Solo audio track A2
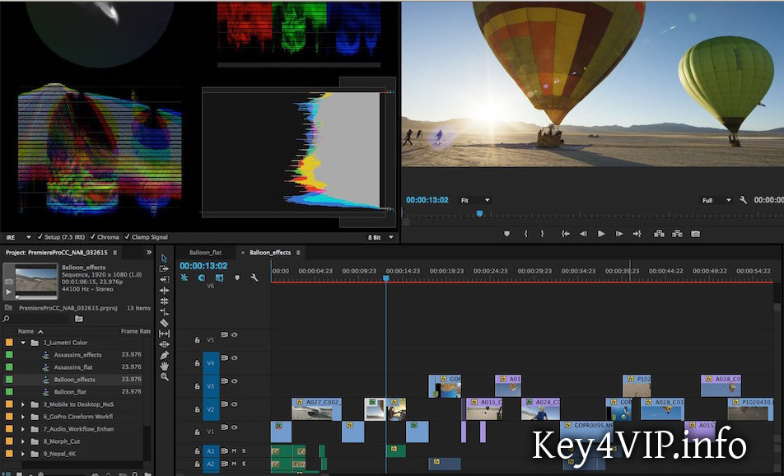784x476 pixels. point(244,464)
